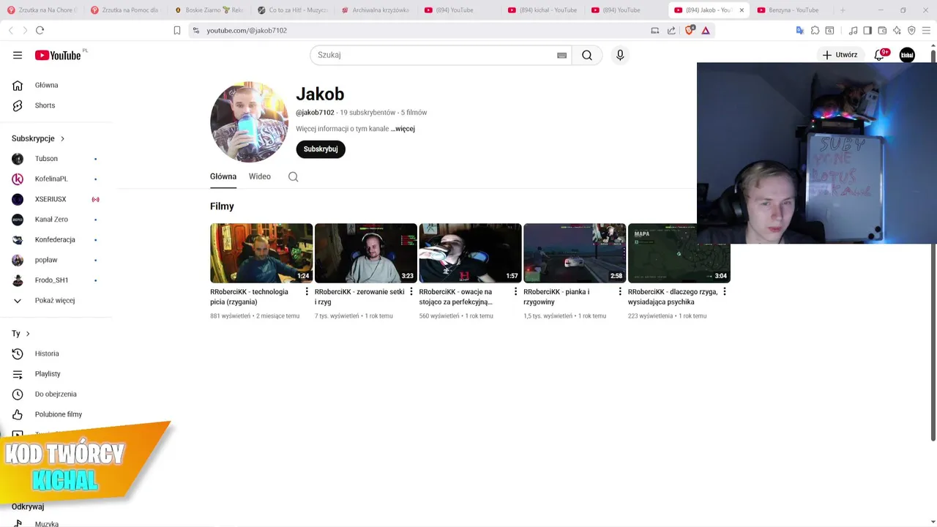Expand the Ty section chevron
This screenshot has width=937, height=527.
coord(28,334)
